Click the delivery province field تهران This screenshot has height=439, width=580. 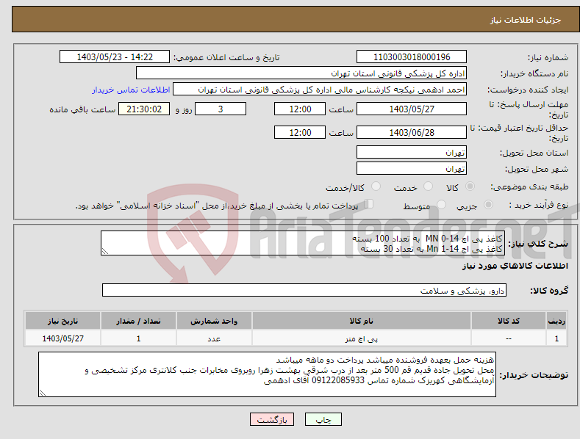[412, 152]
